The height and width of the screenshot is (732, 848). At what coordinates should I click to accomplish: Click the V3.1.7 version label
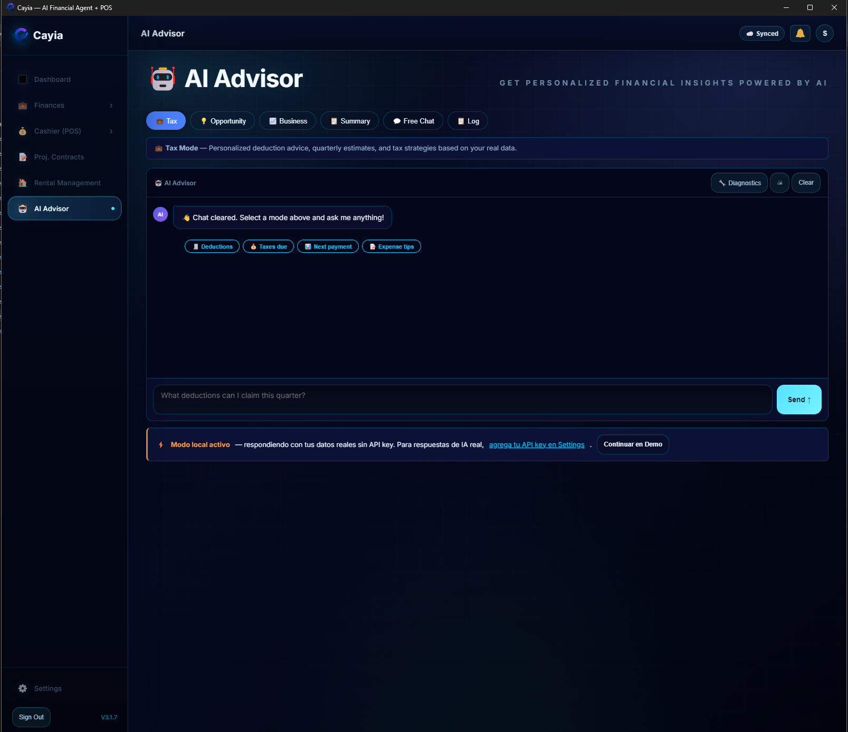(x=109, y=717)
